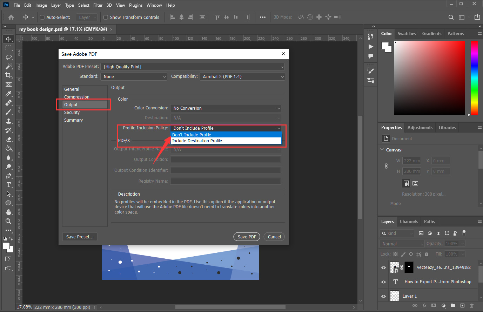
Task: Toggle type layer filter in Layers panel
Action: tap(438, 233)
